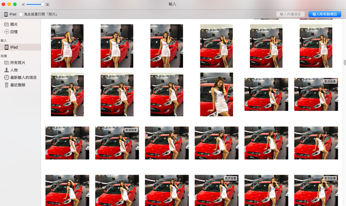Image resolution: width=346 pixels, height=206 pixels.
Task: Click the iPad device icon in the import bar
Action: coord(6,14)
